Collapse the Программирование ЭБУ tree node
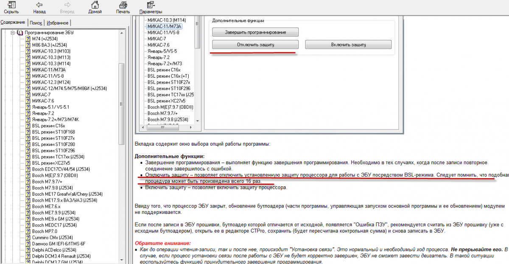 click(x=13, y=33)
